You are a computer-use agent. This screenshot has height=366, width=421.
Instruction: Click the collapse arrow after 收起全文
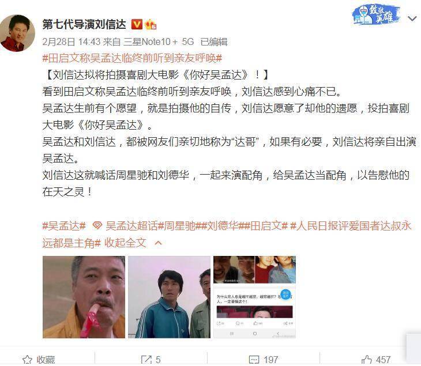coord(159,243)
